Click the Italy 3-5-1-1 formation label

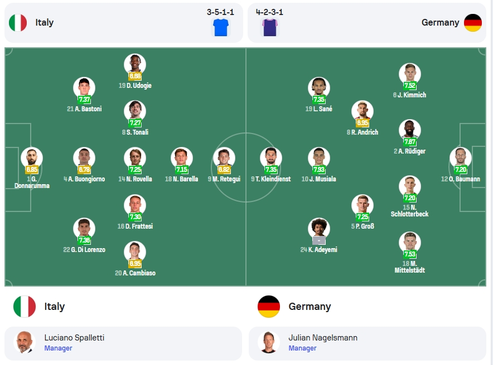220,12
